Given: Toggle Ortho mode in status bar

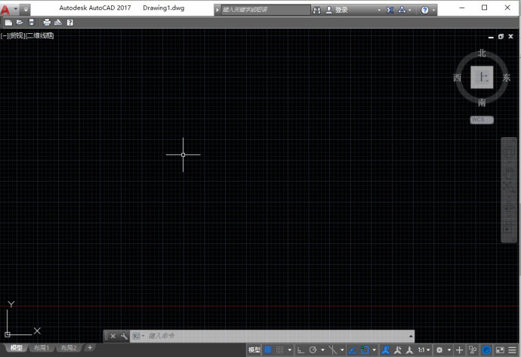Looking at the screenshot, I should [301, 349].
